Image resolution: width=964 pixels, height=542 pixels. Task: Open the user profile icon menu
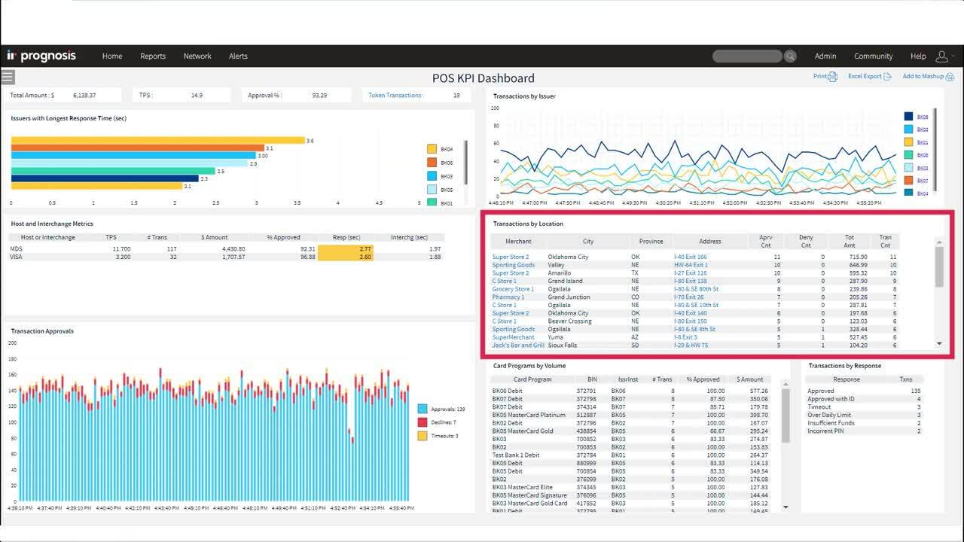point(942,56)
